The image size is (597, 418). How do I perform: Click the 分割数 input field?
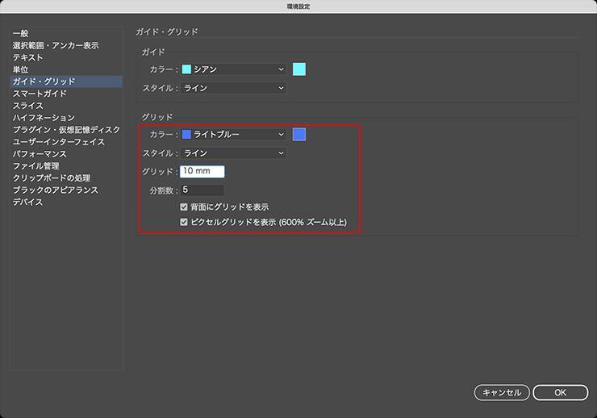202,190
